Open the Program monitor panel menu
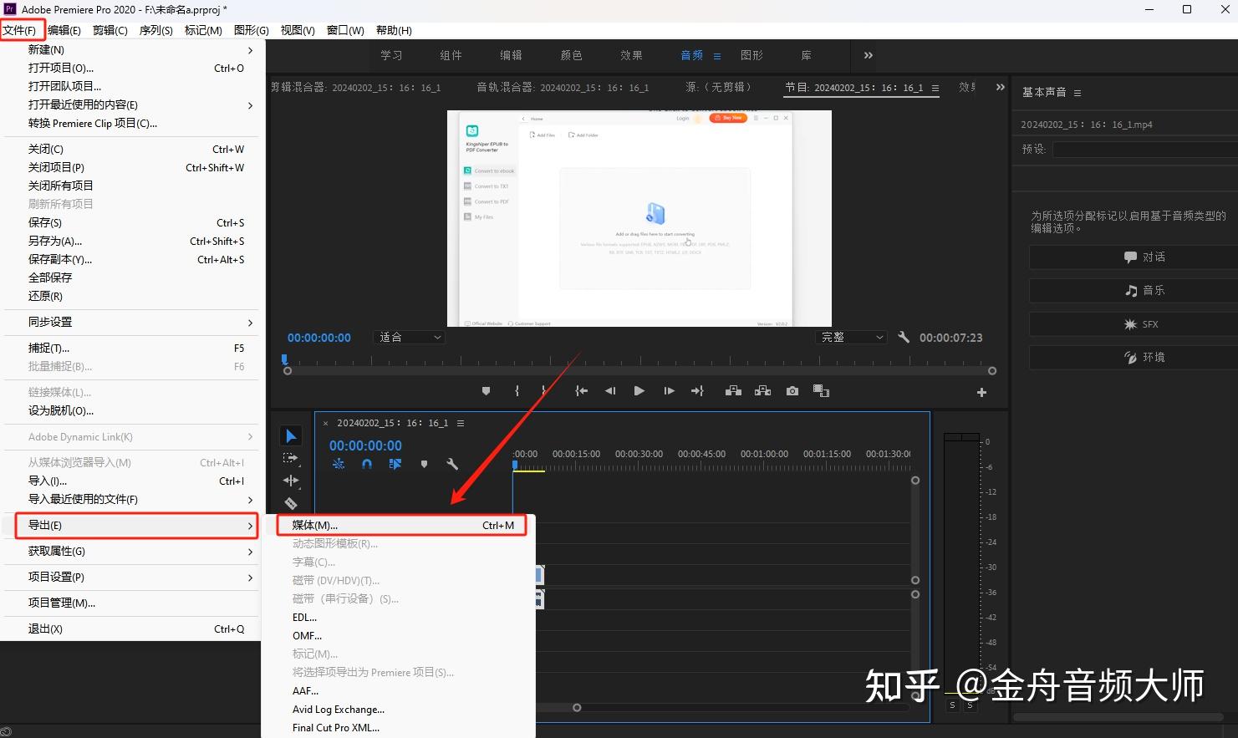The height and width of the screenshot is (738, 1238). (x=935, y=88)
